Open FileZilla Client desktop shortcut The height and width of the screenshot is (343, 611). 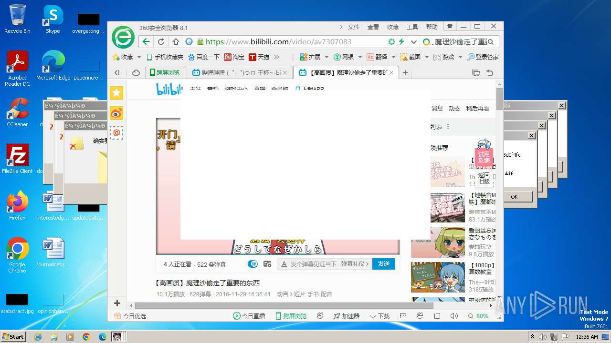[17, 159]
